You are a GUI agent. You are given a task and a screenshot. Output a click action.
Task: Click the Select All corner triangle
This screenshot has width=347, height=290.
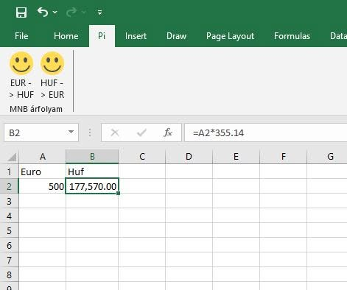[x=11, y=157]
